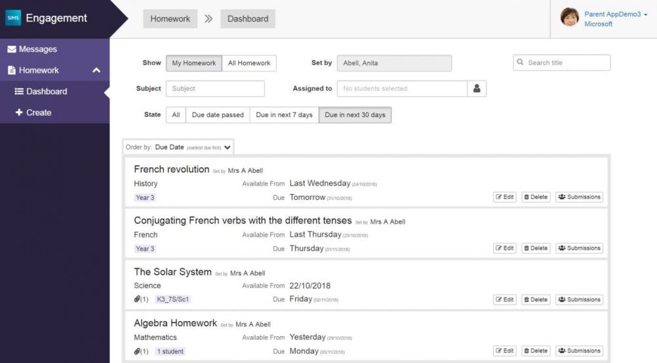
Task: Click Year 3 tag on French verbs homework
Action: 145,249
